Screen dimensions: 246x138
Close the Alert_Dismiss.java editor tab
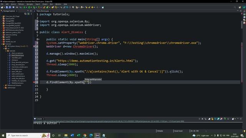coord(51,11)
